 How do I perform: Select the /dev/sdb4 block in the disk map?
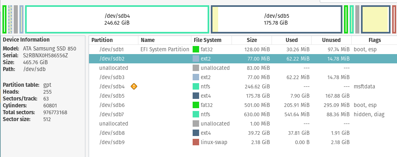(117, 19)
